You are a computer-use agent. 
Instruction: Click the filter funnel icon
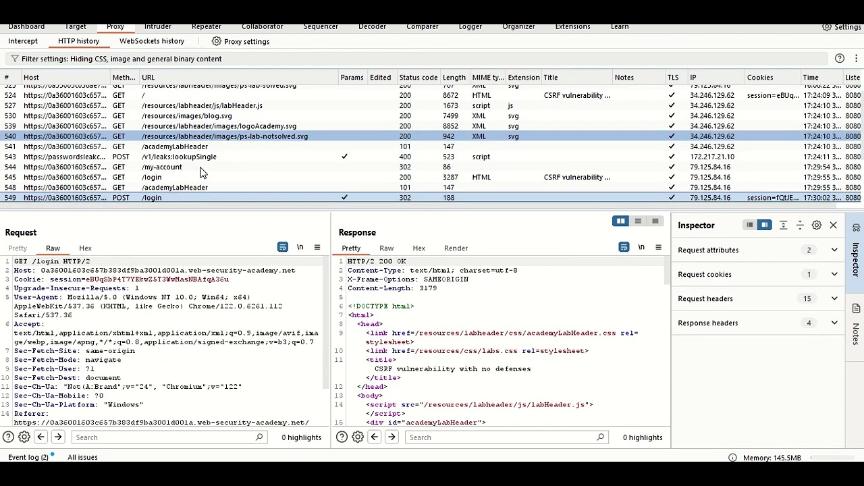click(x=15, y=59)
